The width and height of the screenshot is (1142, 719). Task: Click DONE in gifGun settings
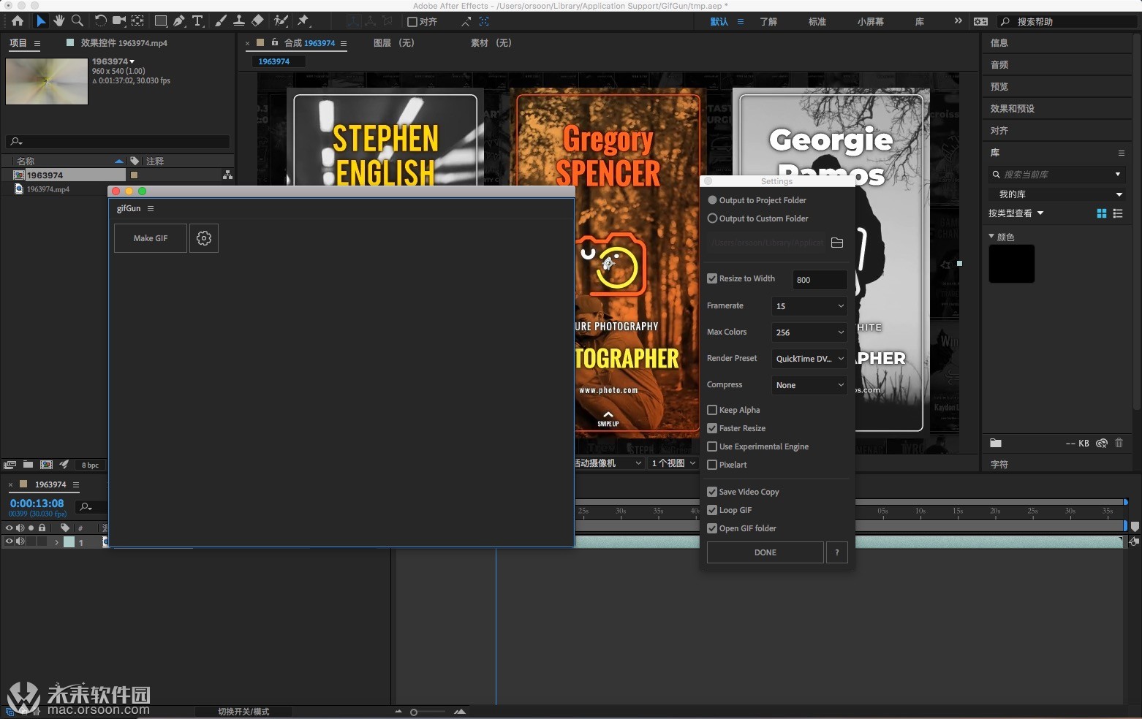click(765, 552)
